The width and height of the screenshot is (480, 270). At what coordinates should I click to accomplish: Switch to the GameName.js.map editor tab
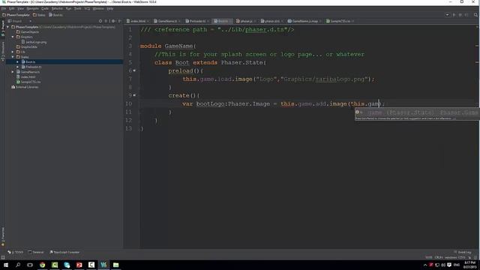pyautogui.click(x=305, y=21)
